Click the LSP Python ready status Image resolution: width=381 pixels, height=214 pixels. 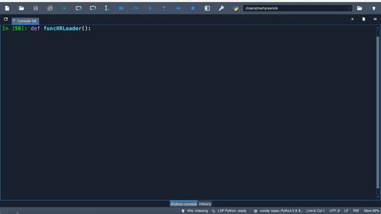(229, 211)
